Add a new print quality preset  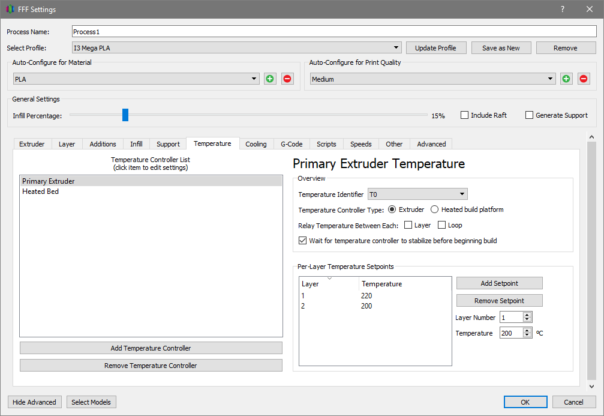[566, 79]
